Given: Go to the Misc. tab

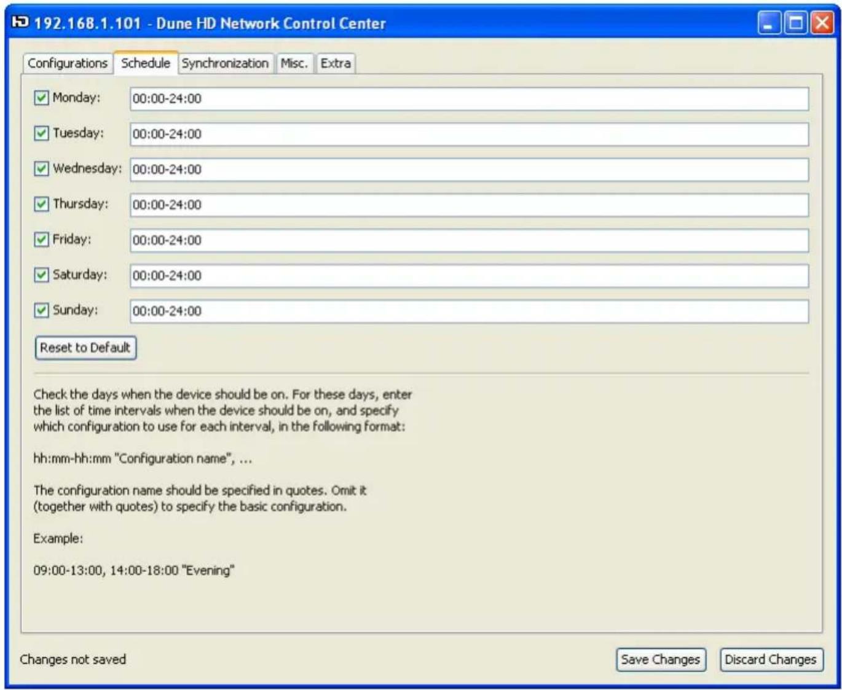Looking at the screenshot, I should [x=294, y=63].
